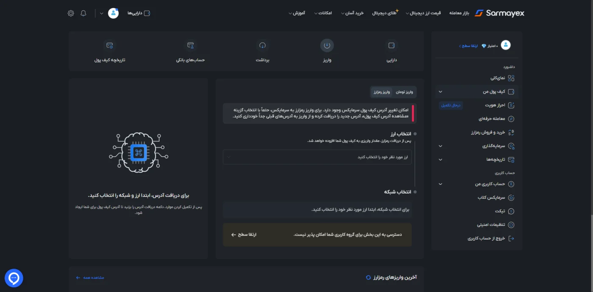Expand the سرمایه‌گذاری sidebar section

point(440,146)
